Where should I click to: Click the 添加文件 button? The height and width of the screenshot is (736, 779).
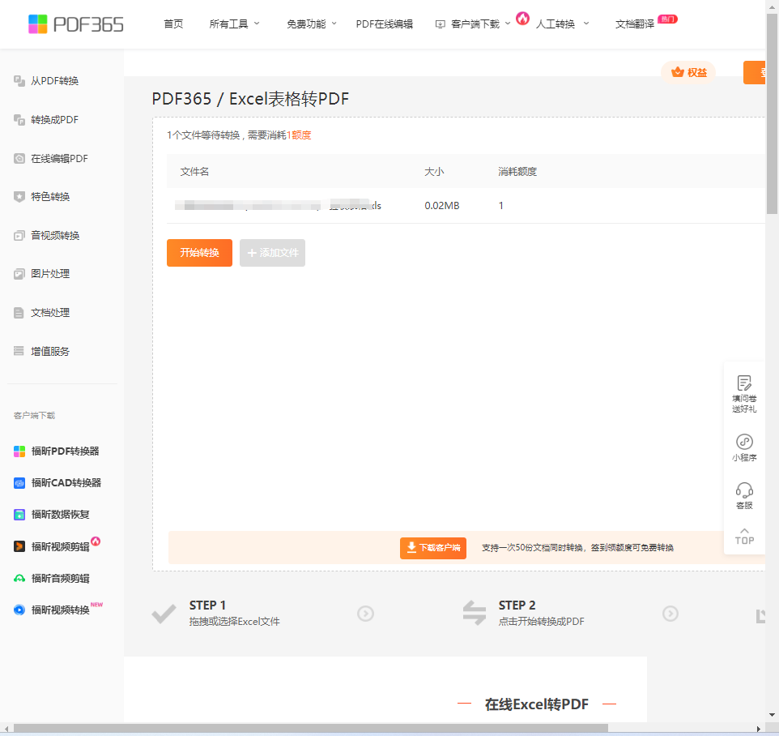click(x=272, y=253)
